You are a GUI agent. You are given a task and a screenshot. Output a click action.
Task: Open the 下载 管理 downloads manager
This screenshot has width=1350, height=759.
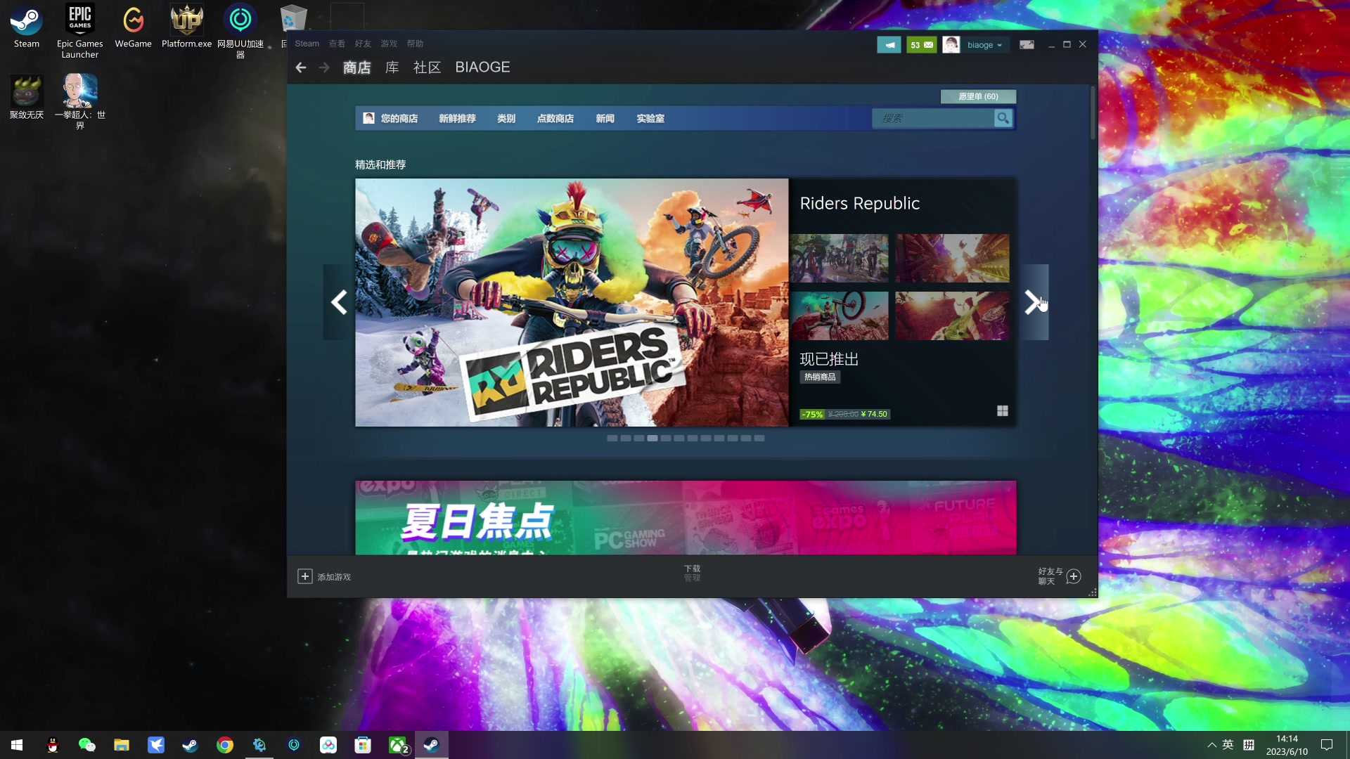tap(692, 573)
